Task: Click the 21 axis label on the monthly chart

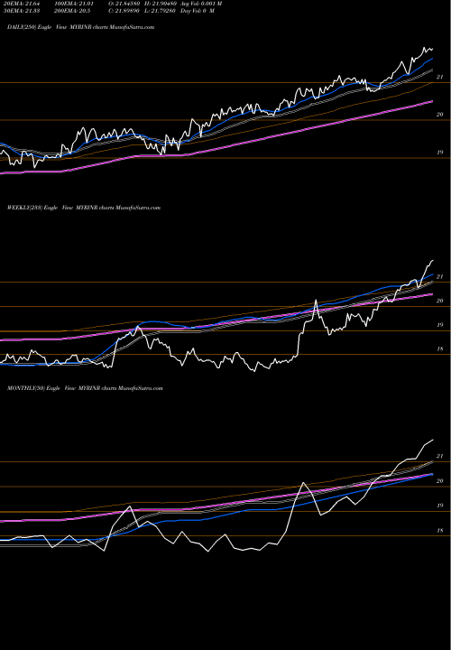Action: (x=440, y=457)
